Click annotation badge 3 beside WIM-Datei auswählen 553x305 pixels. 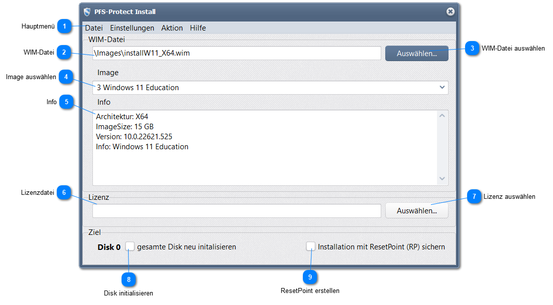(472, 48)
